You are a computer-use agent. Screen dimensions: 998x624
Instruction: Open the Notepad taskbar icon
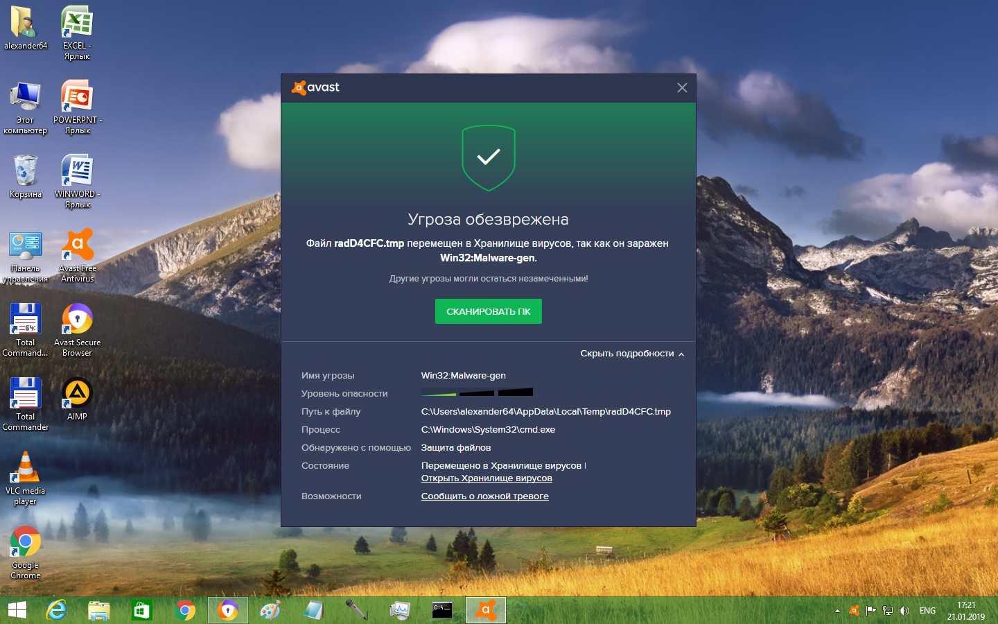pos(313,610)
